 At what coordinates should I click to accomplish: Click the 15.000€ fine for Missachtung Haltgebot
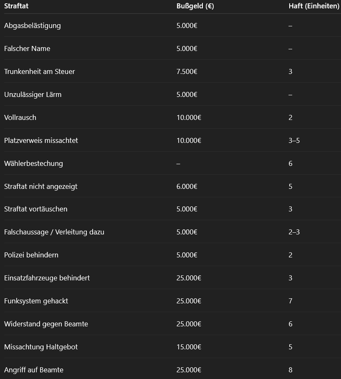pyautogui.click(x=189, y=347)
